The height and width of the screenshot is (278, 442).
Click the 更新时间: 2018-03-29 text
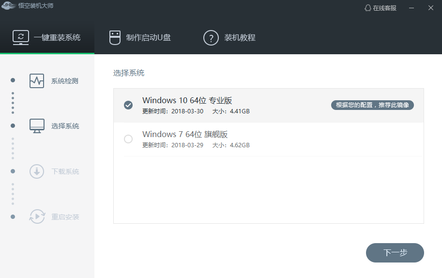click(172, 145)
